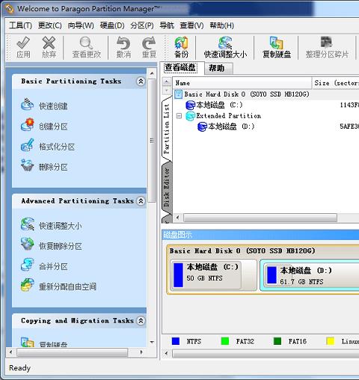Click the Size (sectors) column header
Image resolution: width=359 pixels, height=380 pixels.
tap(336, 83)
